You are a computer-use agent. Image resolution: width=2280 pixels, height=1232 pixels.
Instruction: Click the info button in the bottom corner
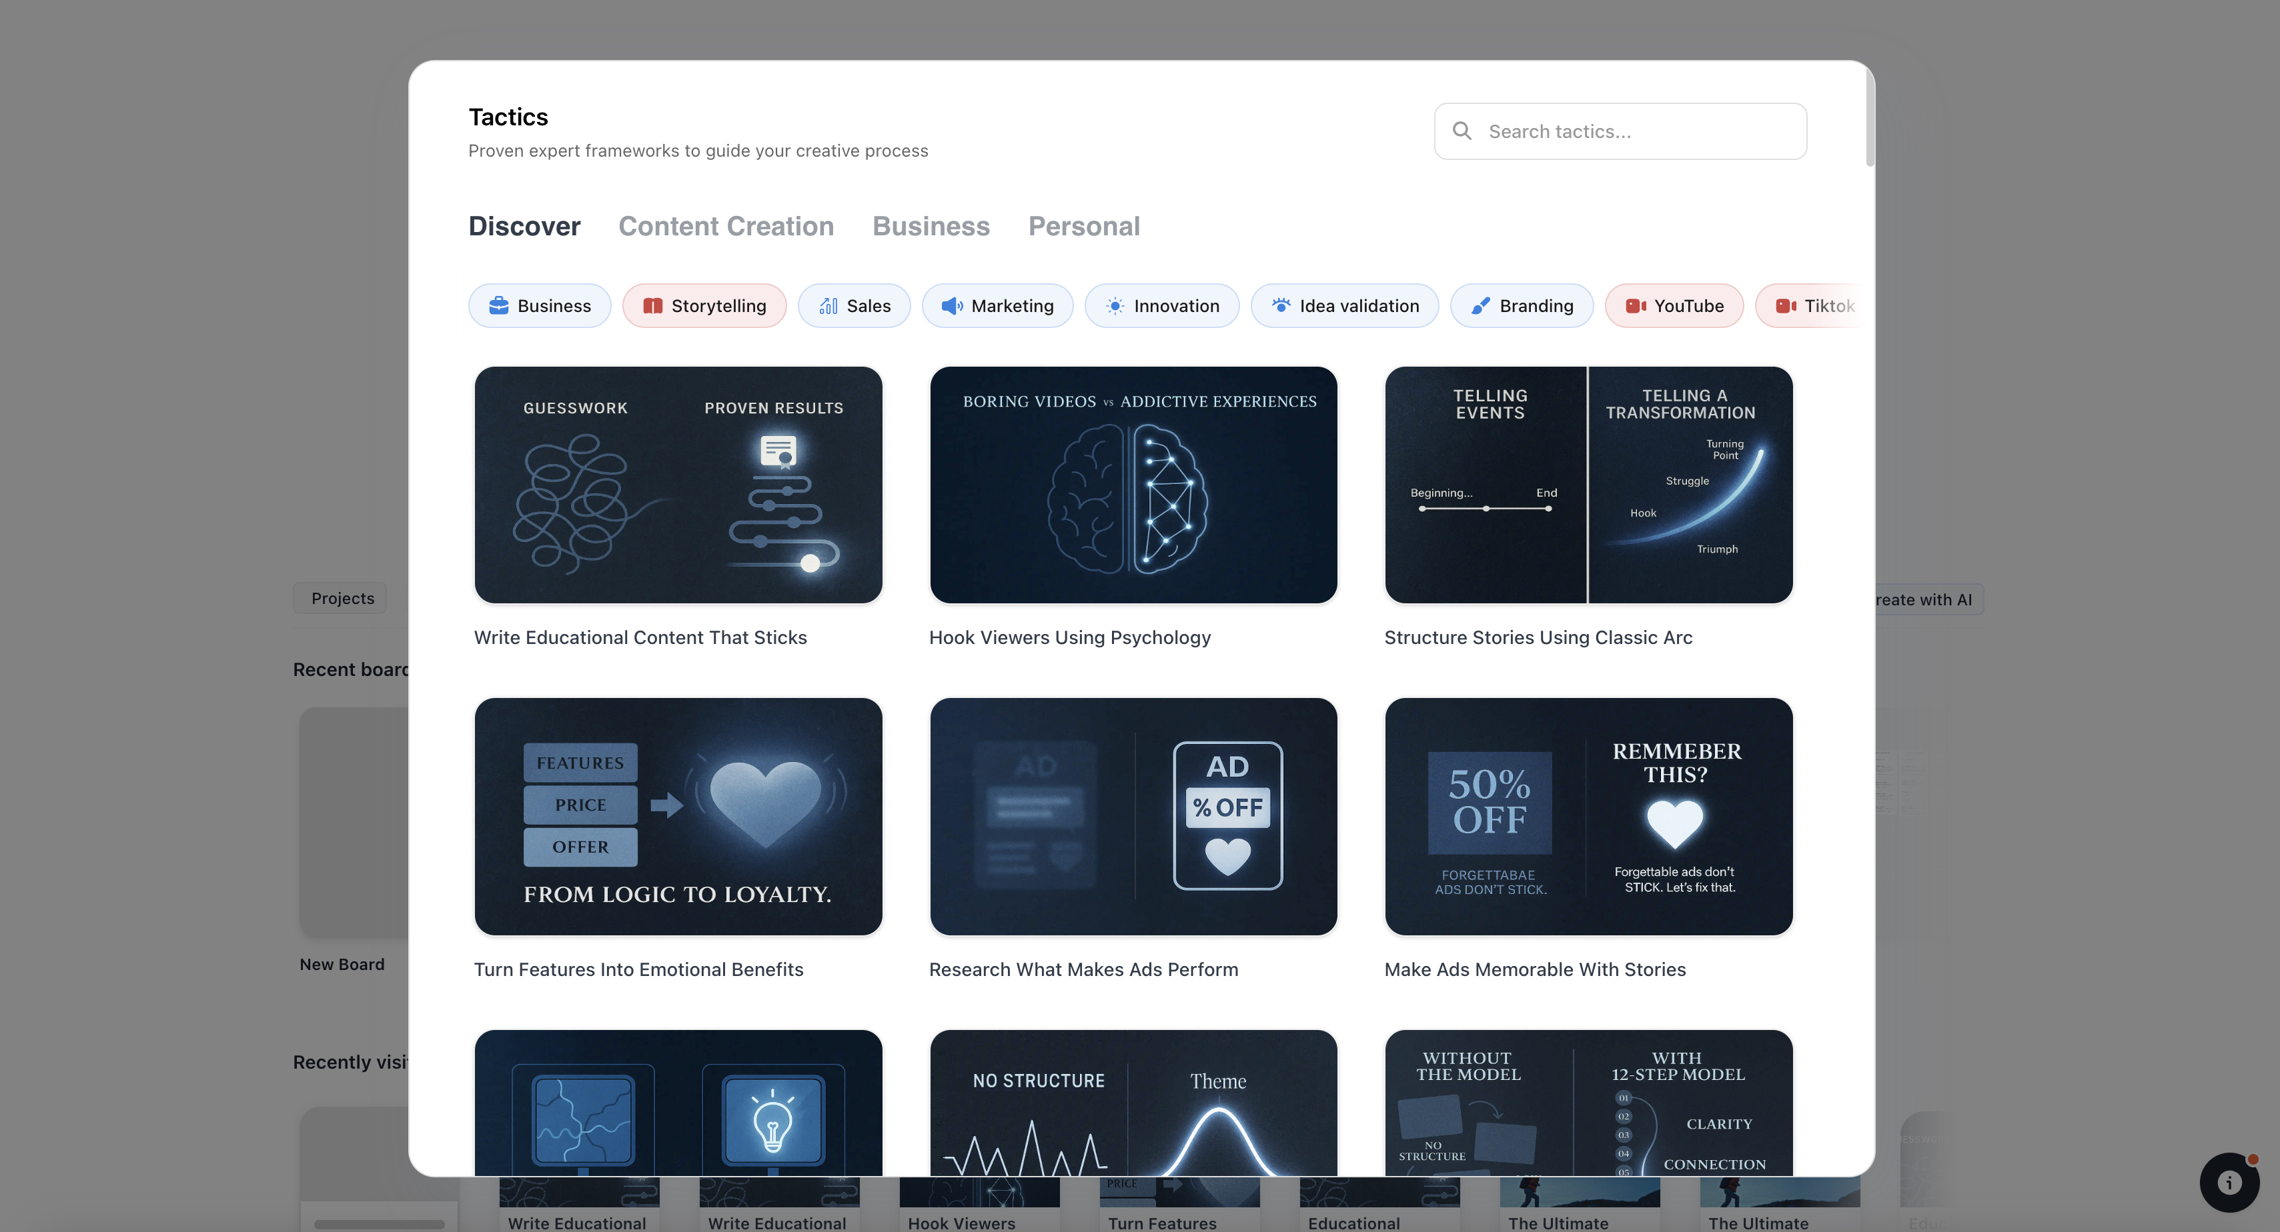(x=2229, y=1183)
